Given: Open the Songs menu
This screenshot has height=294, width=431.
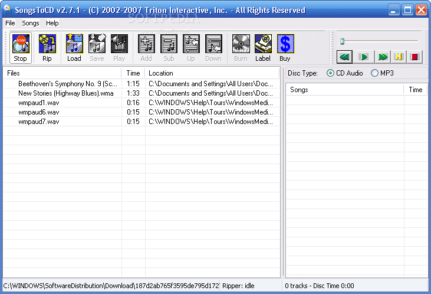Looking at the screenshot, I should coord(31,23).
